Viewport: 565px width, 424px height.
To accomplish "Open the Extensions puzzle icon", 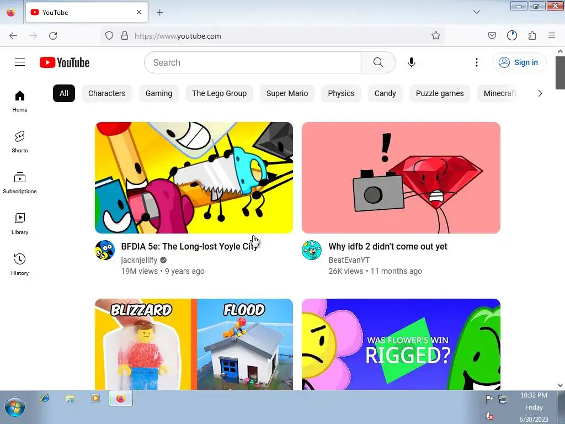I will coord(532,36).
